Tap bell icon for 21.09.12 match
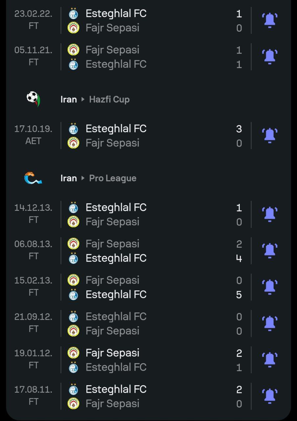 point(269,324)
